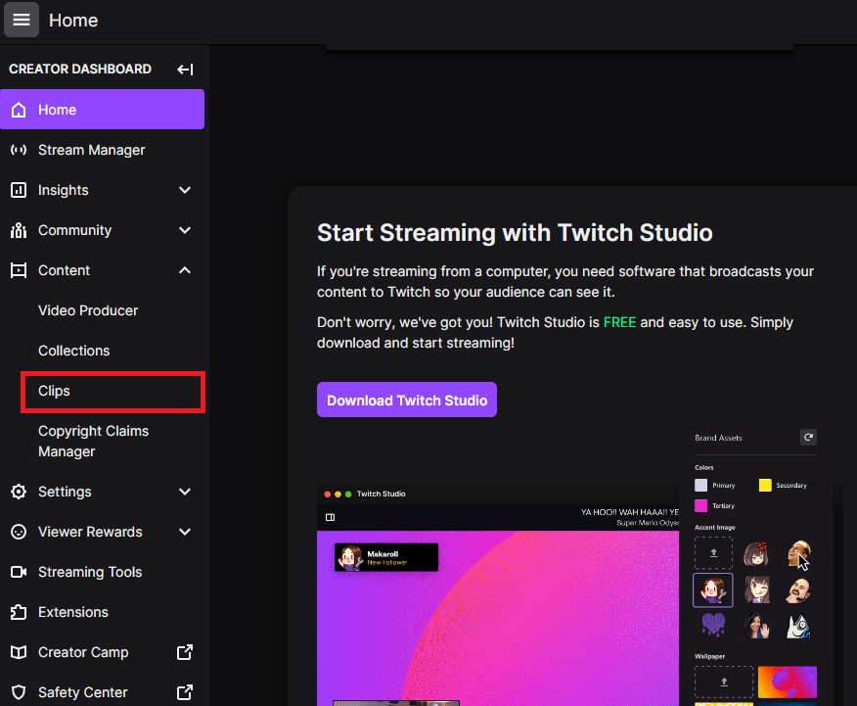Click the Twitch Studio sidebar panel icon
Image resolution: width=857 pixels, height=706 pixels.
click(330, 517)
